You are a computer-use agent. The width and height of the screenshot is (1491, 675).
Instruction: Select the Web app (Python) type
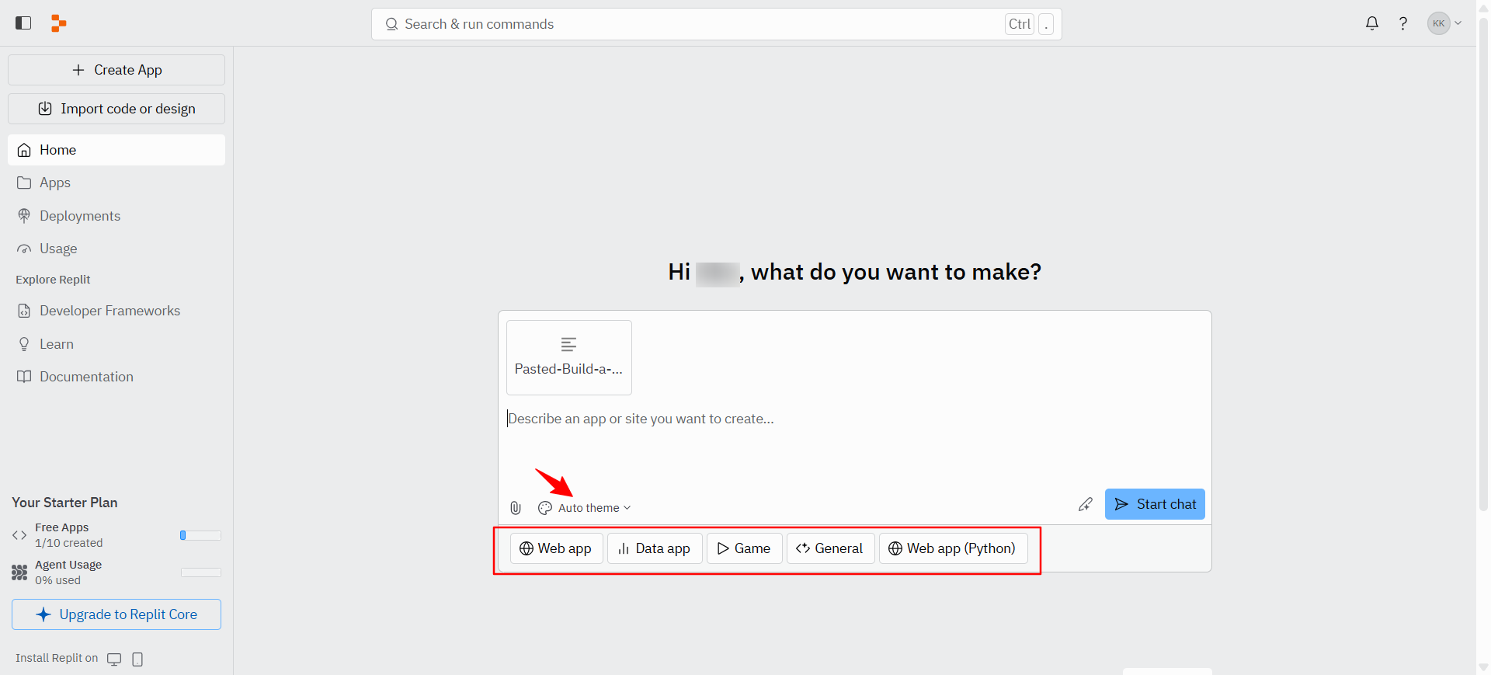coord(953,548)
